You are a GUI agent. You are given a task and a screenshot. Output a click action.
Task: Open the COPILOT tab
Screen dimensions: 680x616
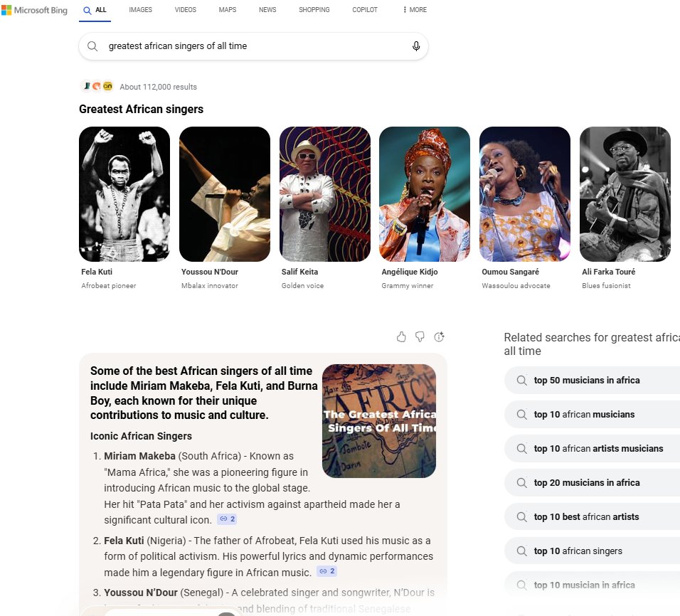pos(365,9)
